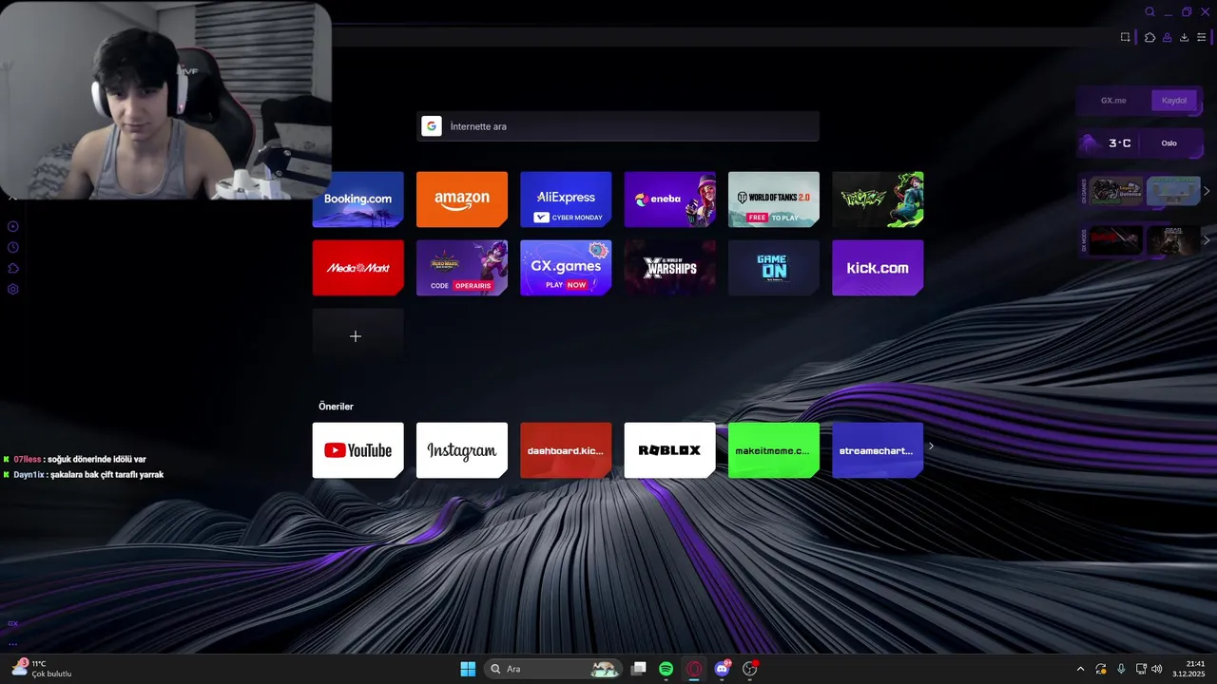The width and height of the screenshot is (1217, 684).
Task: Open the sidebar three-dots menu
Action: [13, 643]
